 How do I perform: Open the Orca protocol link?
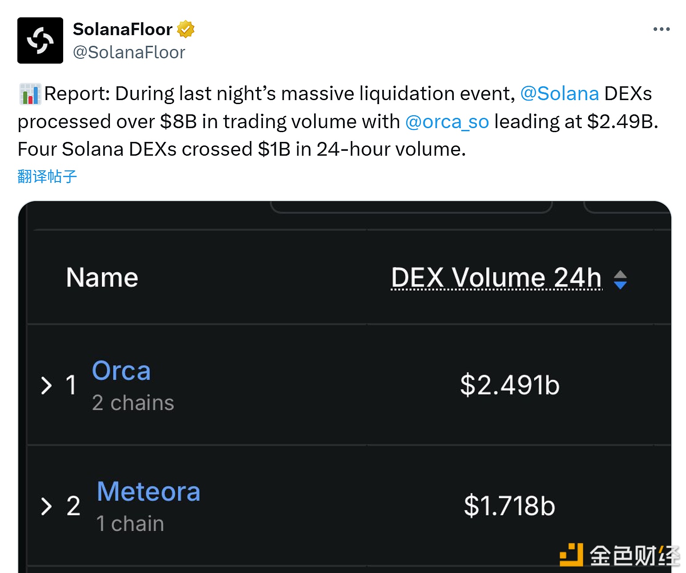(x=121, y=371)
